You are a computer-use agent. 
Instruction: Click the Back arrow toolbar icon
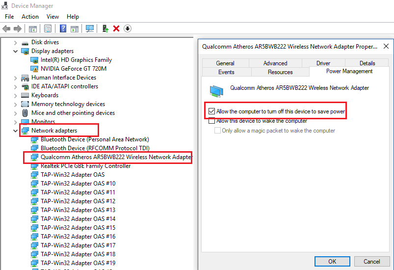[6, 28]
